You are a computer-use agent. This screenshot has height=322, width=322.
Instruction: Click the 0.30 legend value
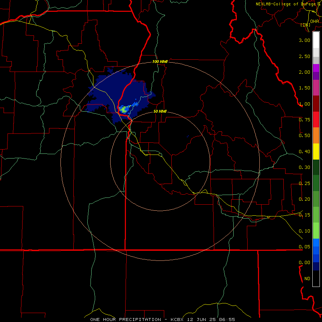pos(304,167)
